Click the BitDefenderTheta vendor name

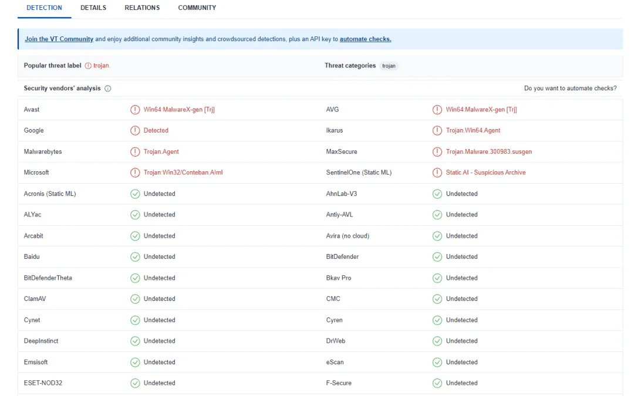[48, 278]
